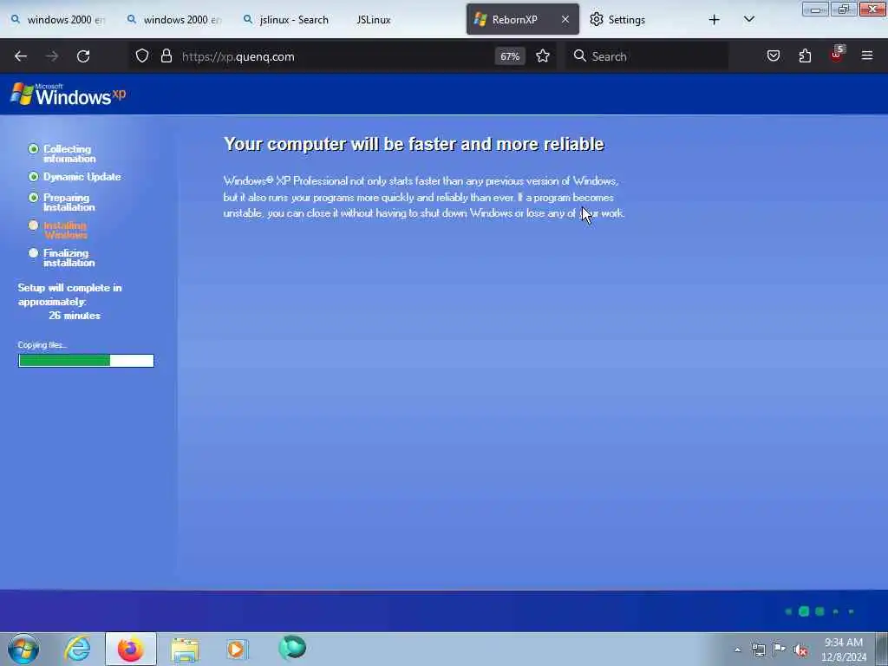This screenshot has height=666, width=888.
Task: Bookmark this page with the star
Action: tap(543, 56)
